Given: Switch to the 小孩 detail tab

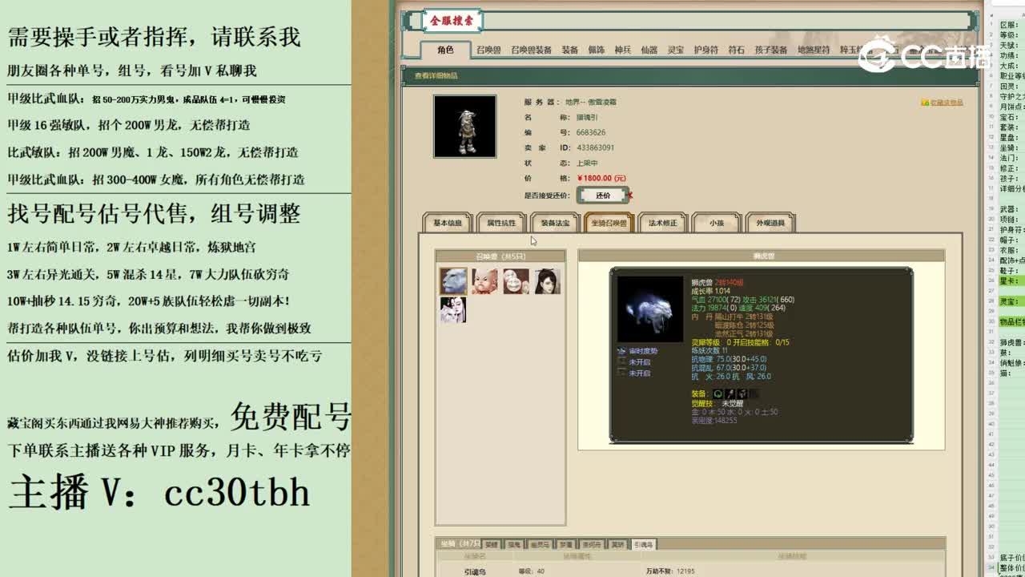Looking at the screenshot, I should pos(716,223).
